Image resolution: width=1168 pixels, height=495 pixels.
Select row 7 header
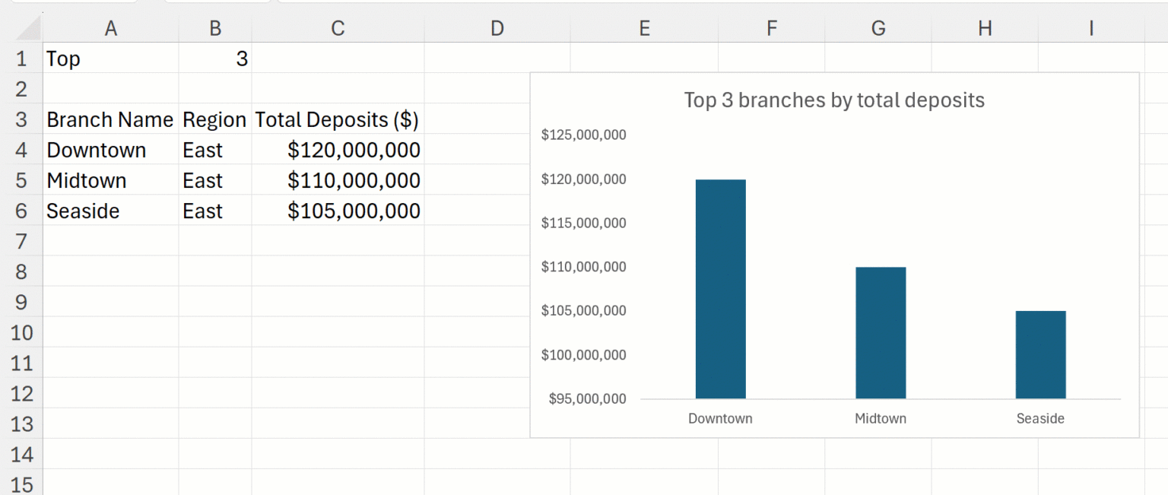(x=21, y=241)
